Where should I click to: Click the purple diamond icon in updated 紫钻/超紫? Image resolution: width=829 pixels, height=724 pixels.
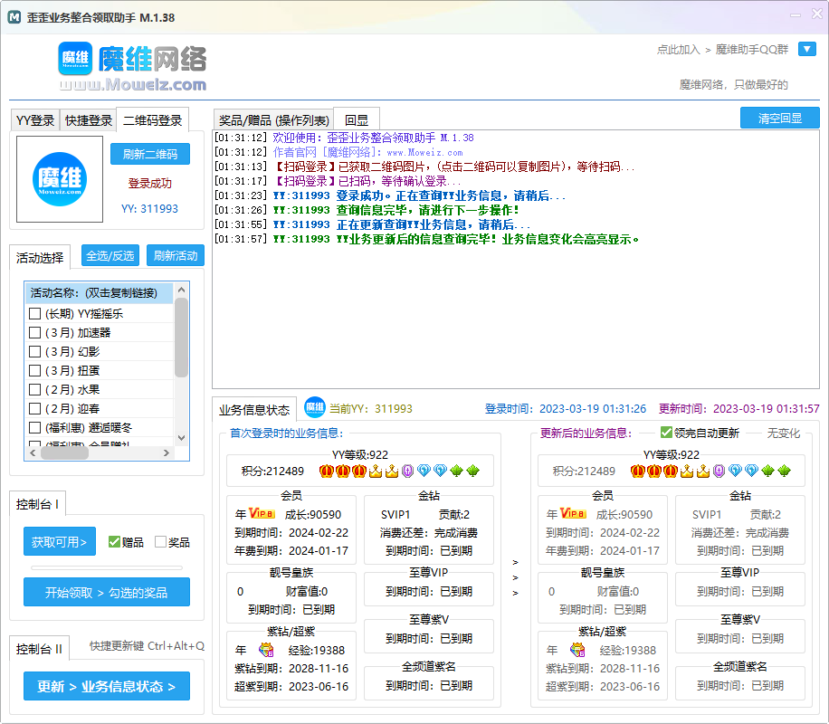click(x=577, y=650)
